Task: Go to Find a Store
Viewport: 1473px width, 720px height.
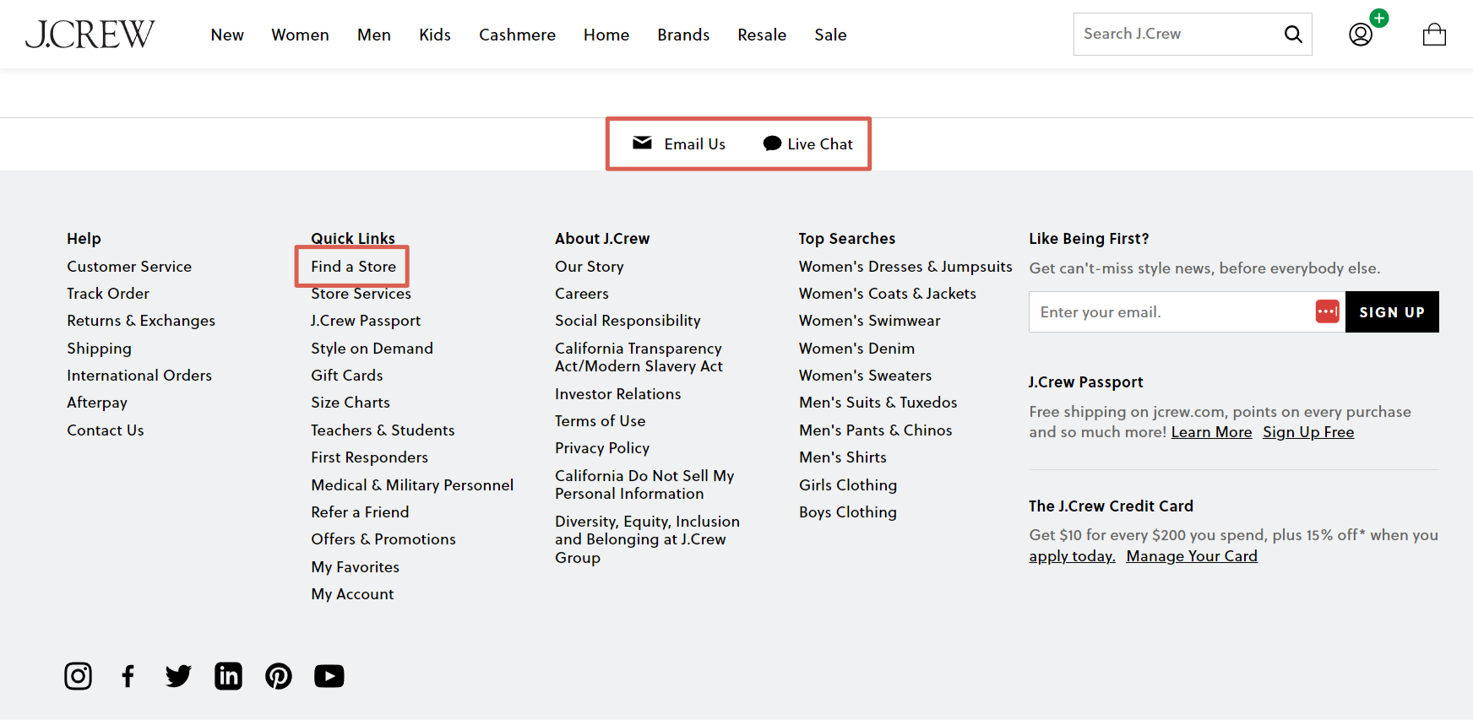Action: [353, 267]
